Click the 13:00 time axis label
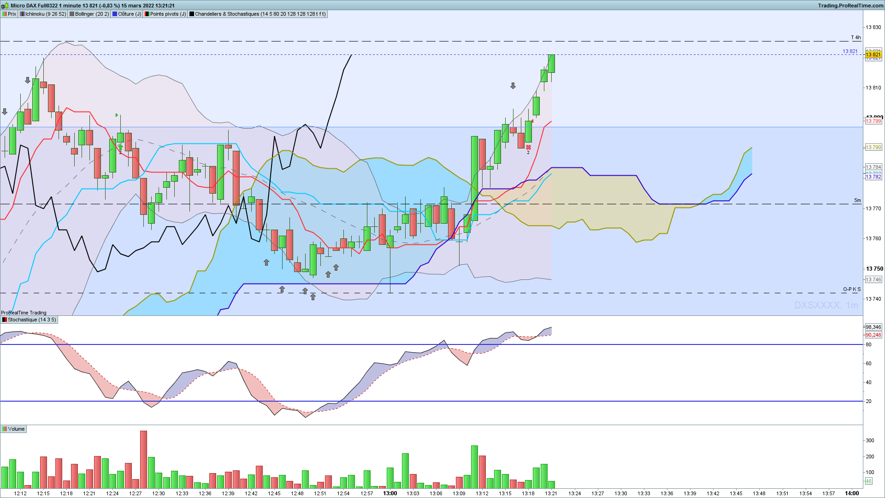Viewport: 885px width, 498px height. [390, 493]
